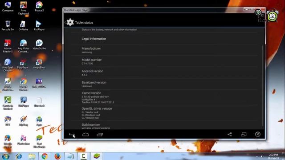
Task: Open KMPlayer desktop shortcut
Action: (24, 102)
